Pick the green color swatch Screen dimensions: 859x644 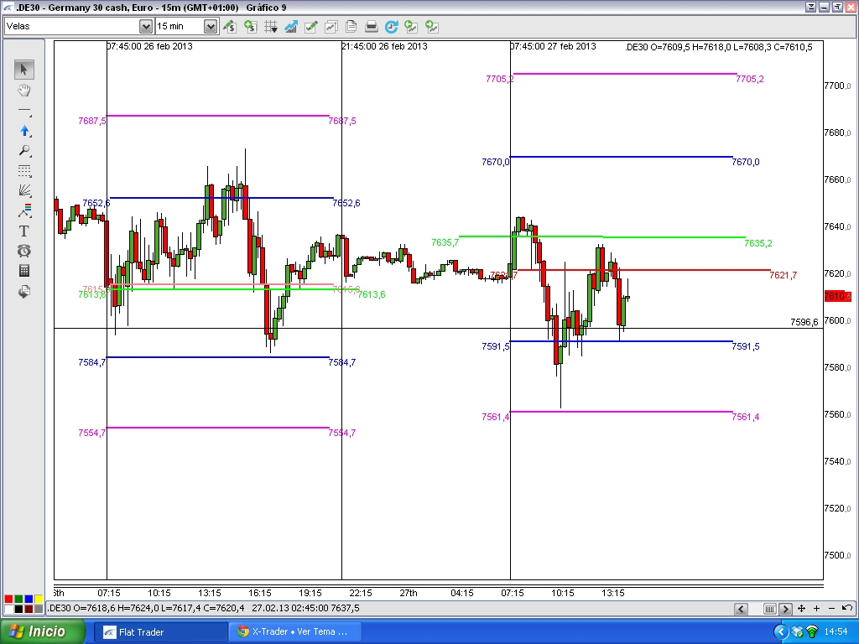tap(18, 599)
